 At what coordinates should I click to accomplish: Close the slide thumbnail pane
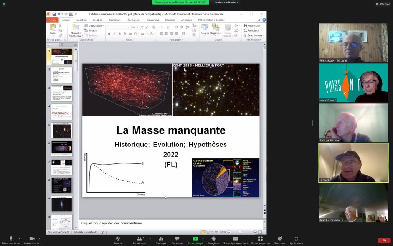click(x=75, y=45)
